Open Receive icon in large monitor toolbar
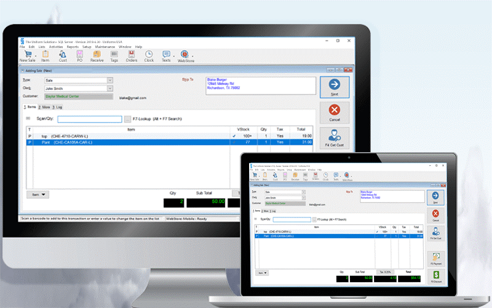The image size is (492, 308). coord(97,57)
